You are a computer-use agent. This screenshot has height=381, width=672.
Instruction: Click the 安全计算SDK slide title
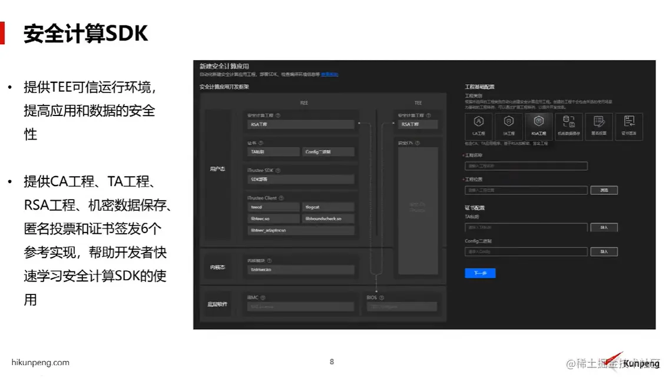click(86, 34)
